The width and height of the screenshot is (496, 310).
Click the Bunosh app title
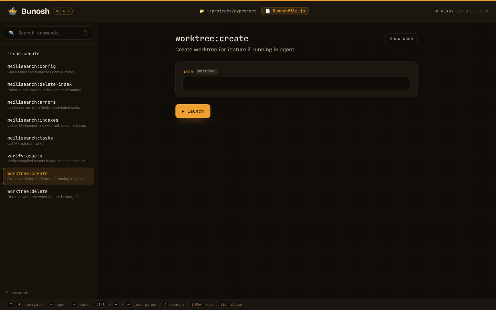[x=35, y=11]
